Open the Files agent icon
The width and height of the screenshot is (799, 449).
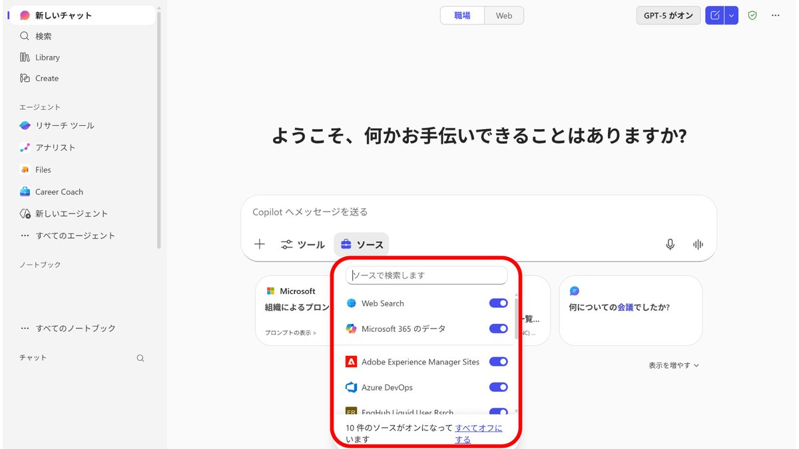pos(25,170)
